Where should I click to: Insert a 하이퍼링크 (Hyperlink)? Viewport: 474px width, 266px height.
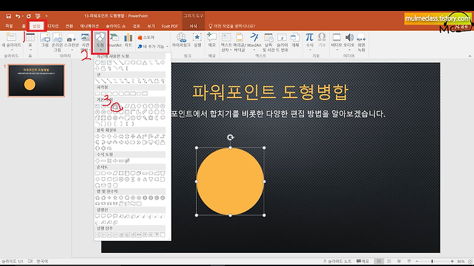pyautogui.click(x=181, y=40)
